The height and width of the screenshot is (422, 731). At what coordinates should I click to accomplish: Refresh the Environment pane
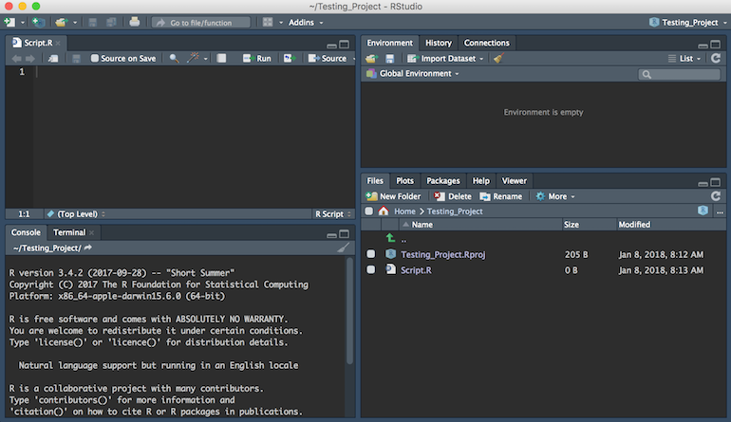pos(716,58)
